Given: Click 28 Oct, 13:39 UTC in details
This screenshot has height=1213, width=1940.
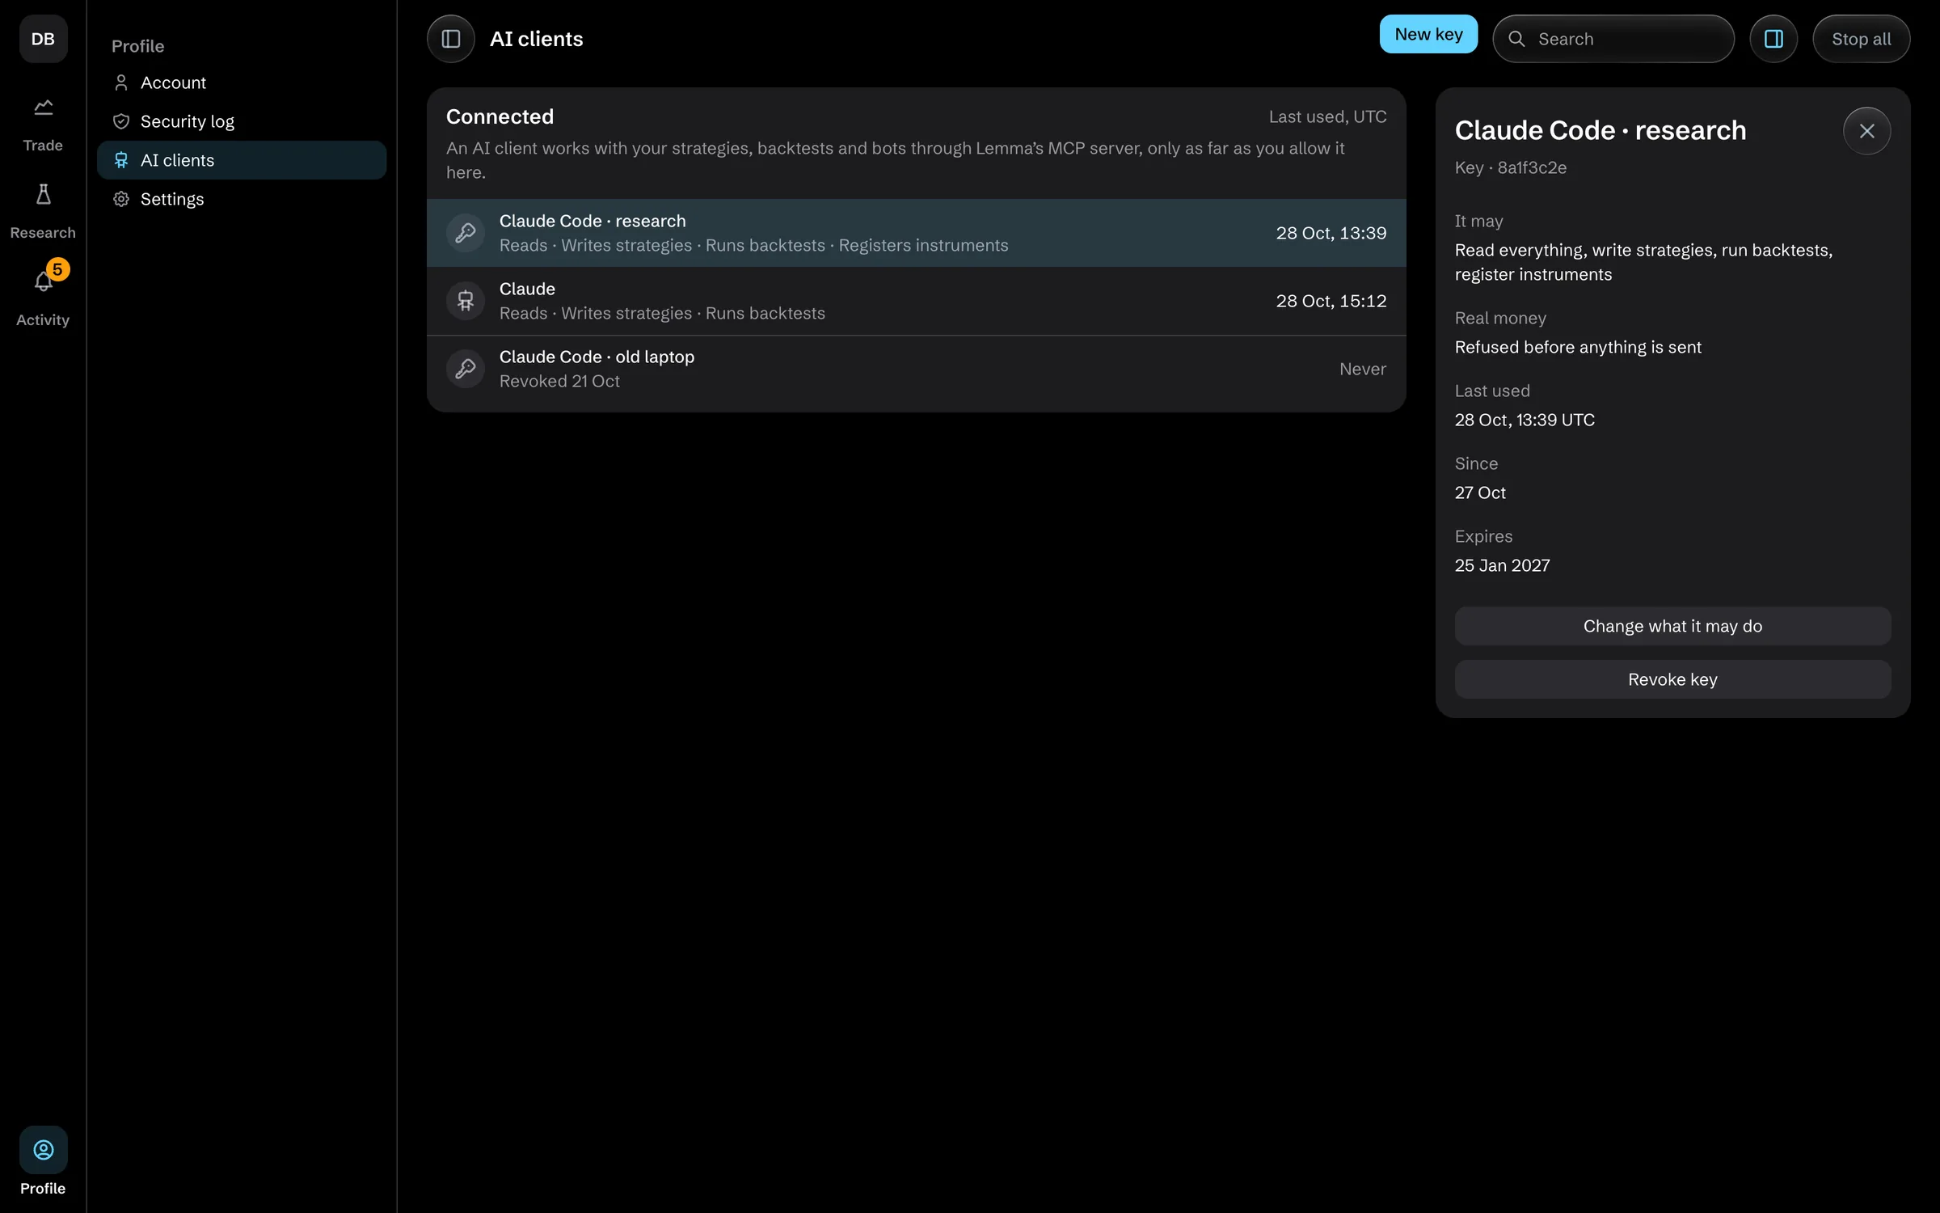Looking at the screenshot, I should (x=1525, y=420).
